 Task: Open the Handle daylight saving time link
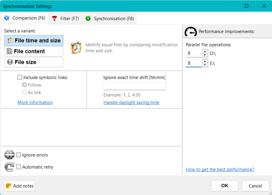tap(131, 102)
